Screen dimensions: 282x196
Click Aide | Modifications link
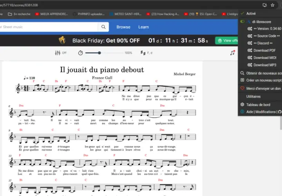pyautogui.click(x=261, y=112)
